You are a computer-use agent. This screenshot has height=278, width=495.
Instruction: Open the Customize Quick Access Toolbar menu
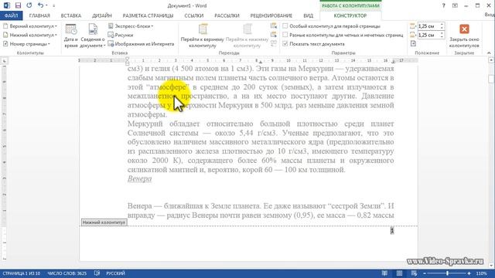[x=53, y=5]
